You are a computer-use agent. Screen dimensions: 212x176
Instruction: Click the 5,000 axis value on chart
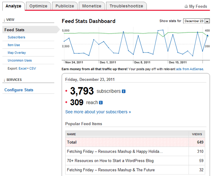pyautogui.click(x=66, y=31)
